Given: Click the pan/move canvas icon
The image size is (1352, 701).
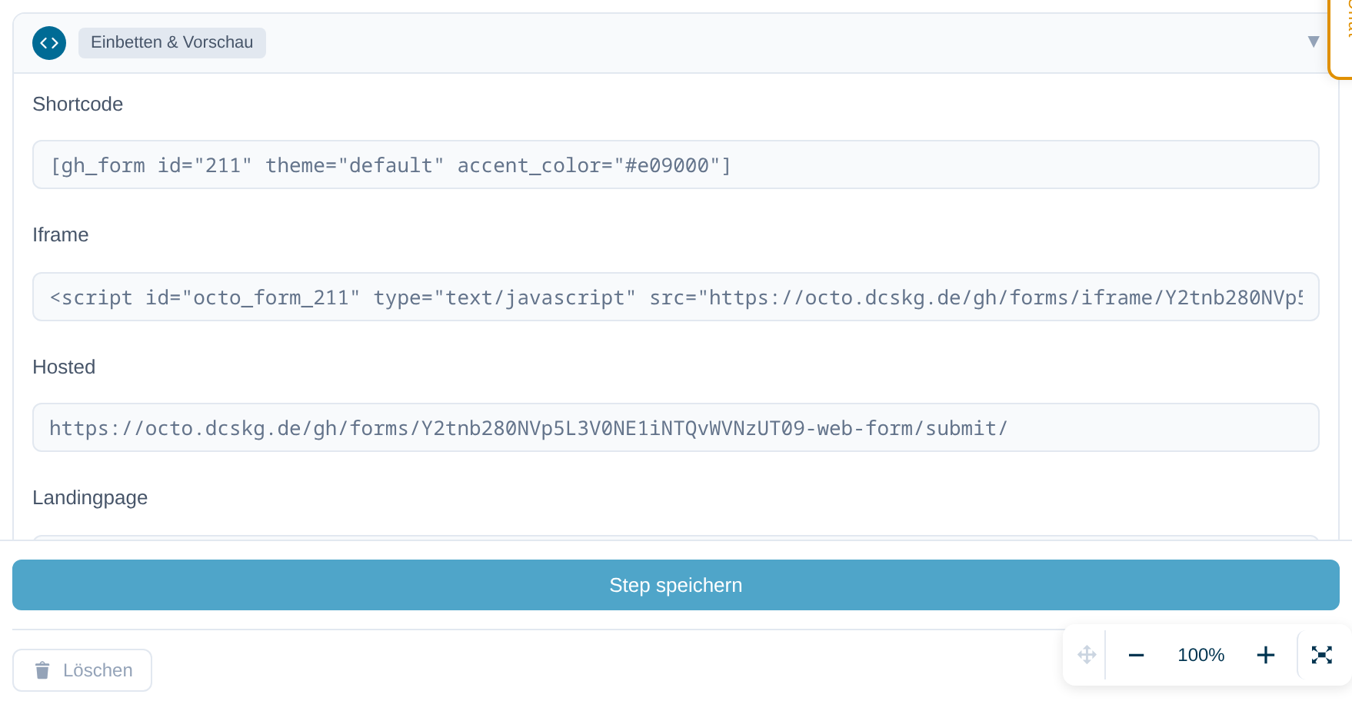Looking at the screenshot, I should (1087, 655).
